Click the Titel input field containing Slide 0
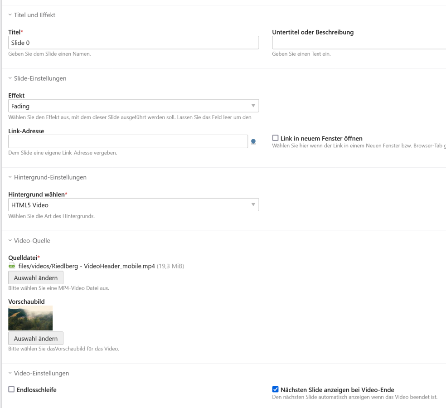The height and width of the screenshot is (408, 446). point(133,43)
